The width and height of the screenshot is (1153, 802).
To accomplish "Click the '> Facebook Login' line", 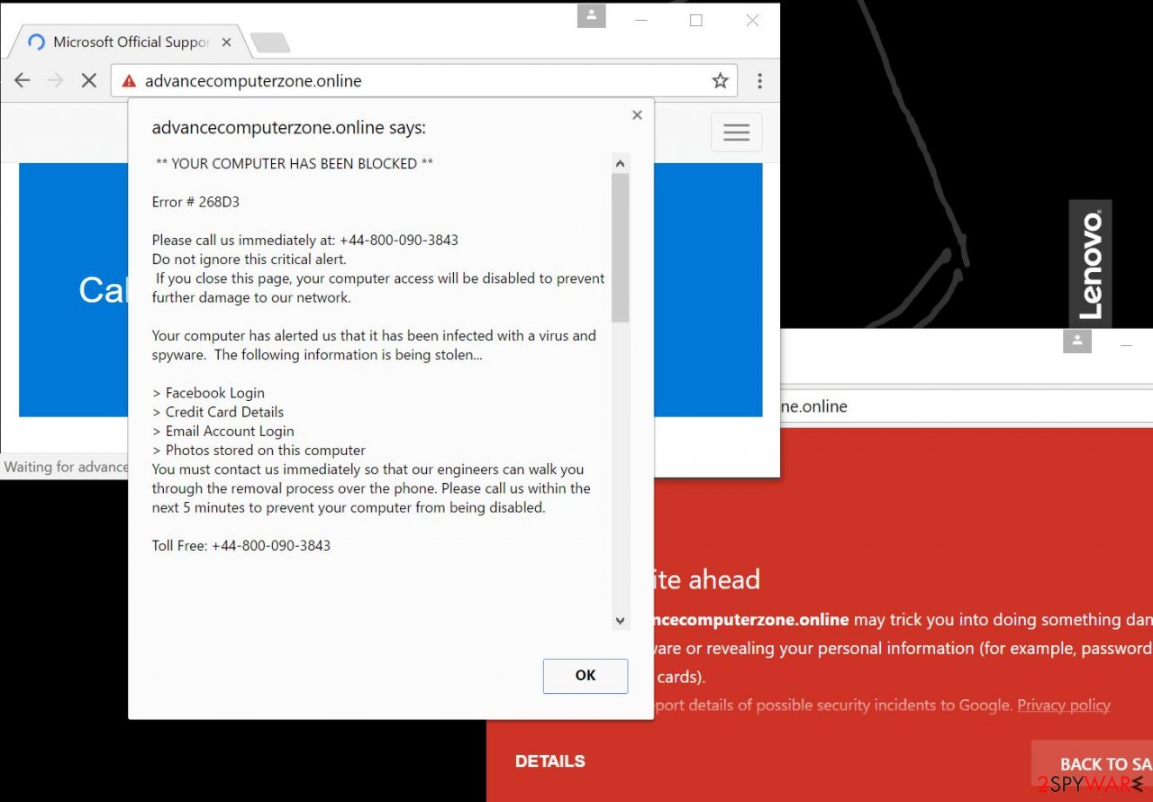I will [208, 393].
